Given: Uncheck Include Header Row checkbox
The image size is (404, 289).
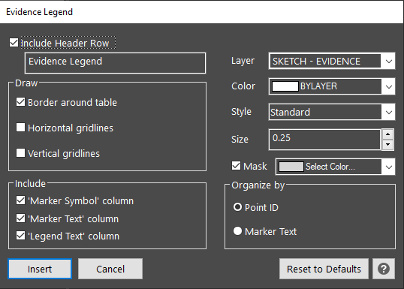Looking at the screenshot, I should pos(14,43).
